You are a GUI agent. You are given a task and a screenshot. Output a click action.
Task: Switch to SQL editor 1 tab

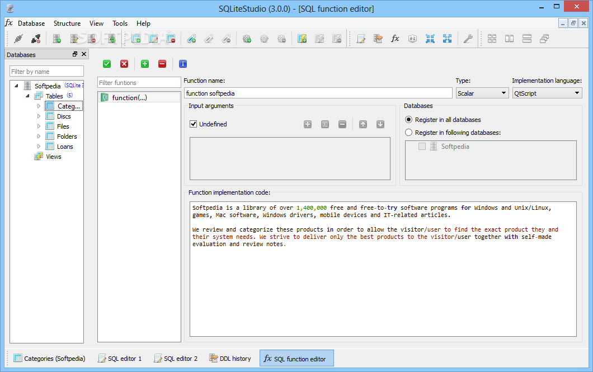(120, 359)
